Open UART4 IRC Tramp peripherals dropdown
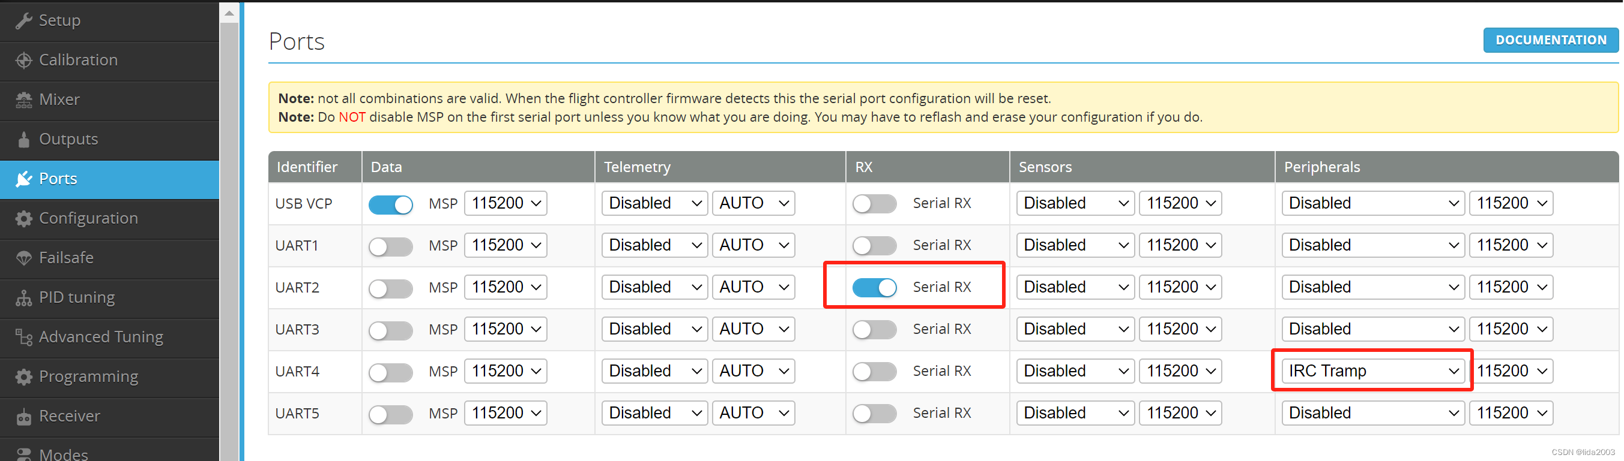The height and width of the screenshot is (461, 1624). tap(1372, 371)
